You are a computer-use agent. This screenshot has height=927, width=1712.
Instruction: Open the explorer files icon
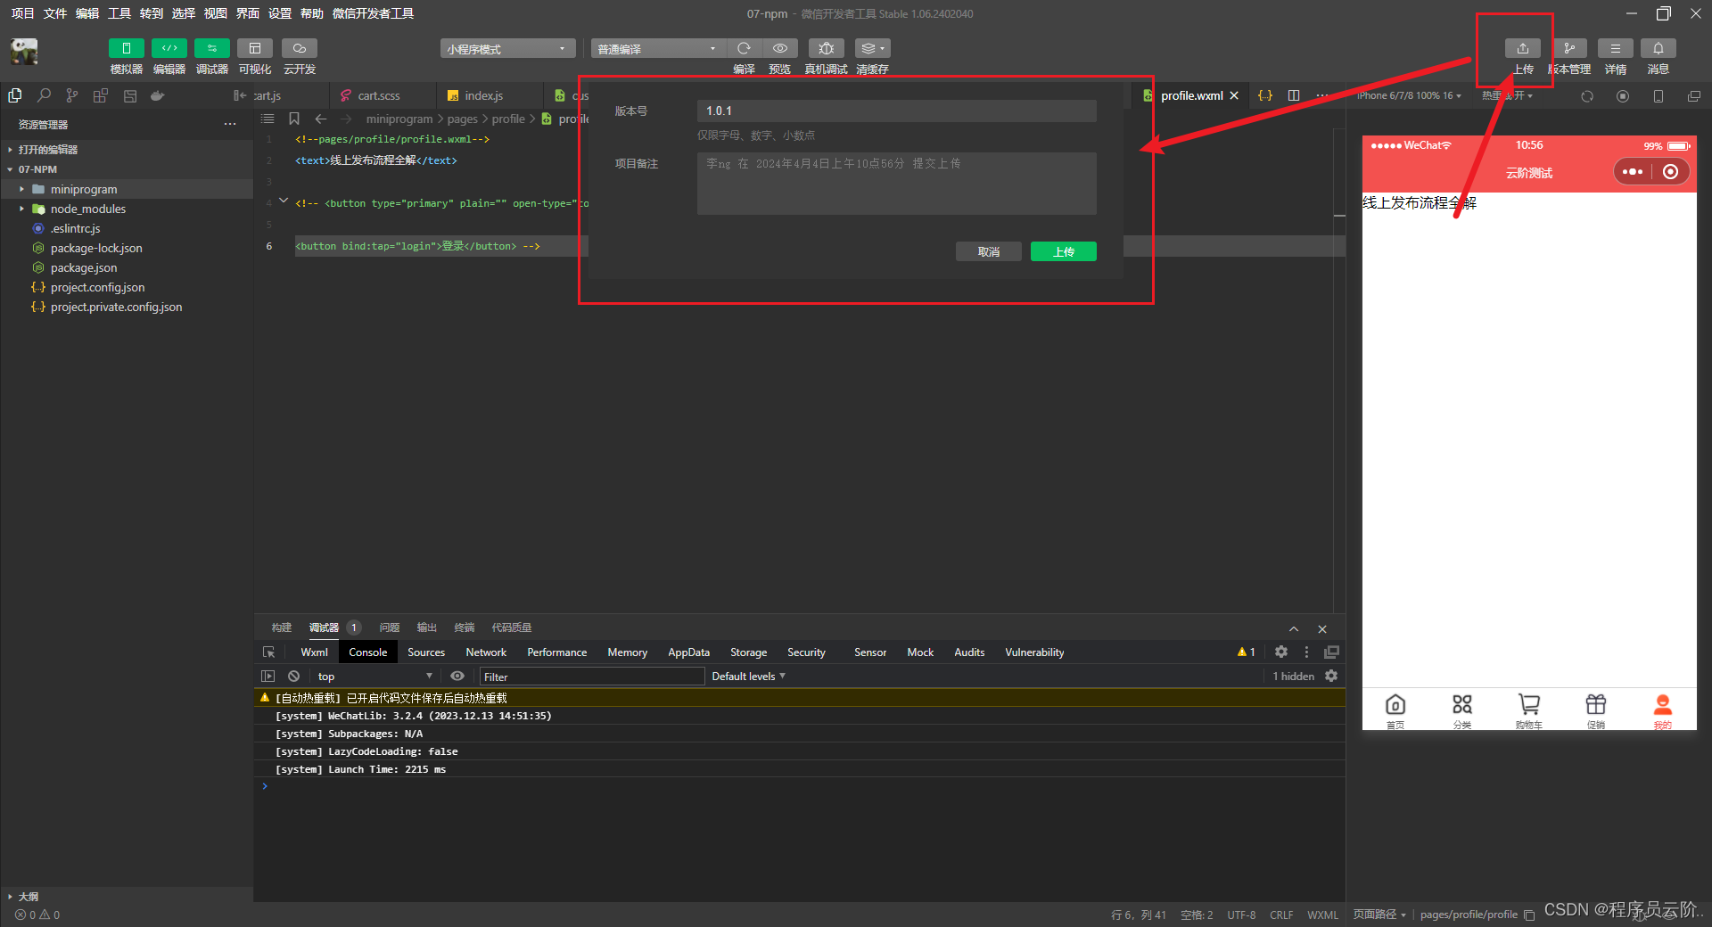[15, 95]
